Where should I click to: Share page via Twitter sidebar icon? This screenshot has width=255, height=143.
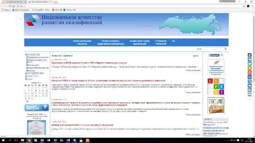(249, 64)
